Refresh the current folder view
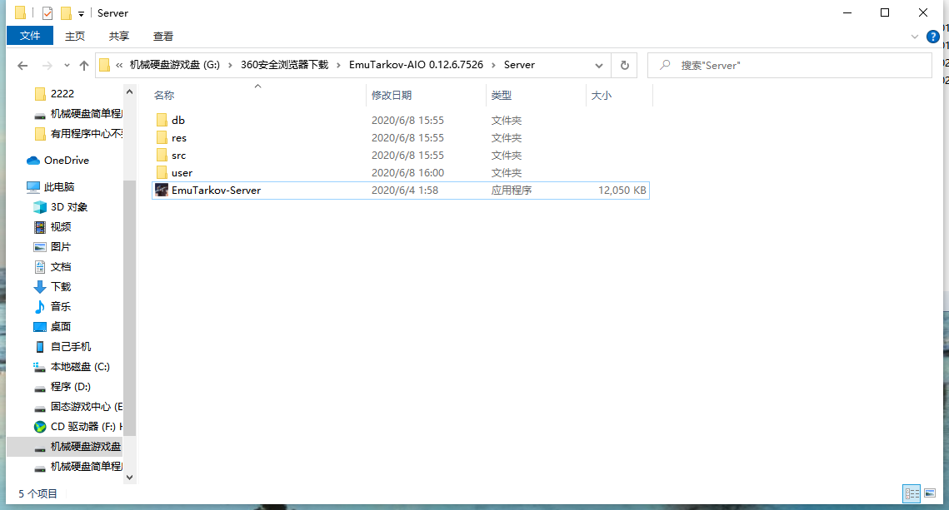The height and width of the screenshot is (510, 949). [x=625, y=65]
